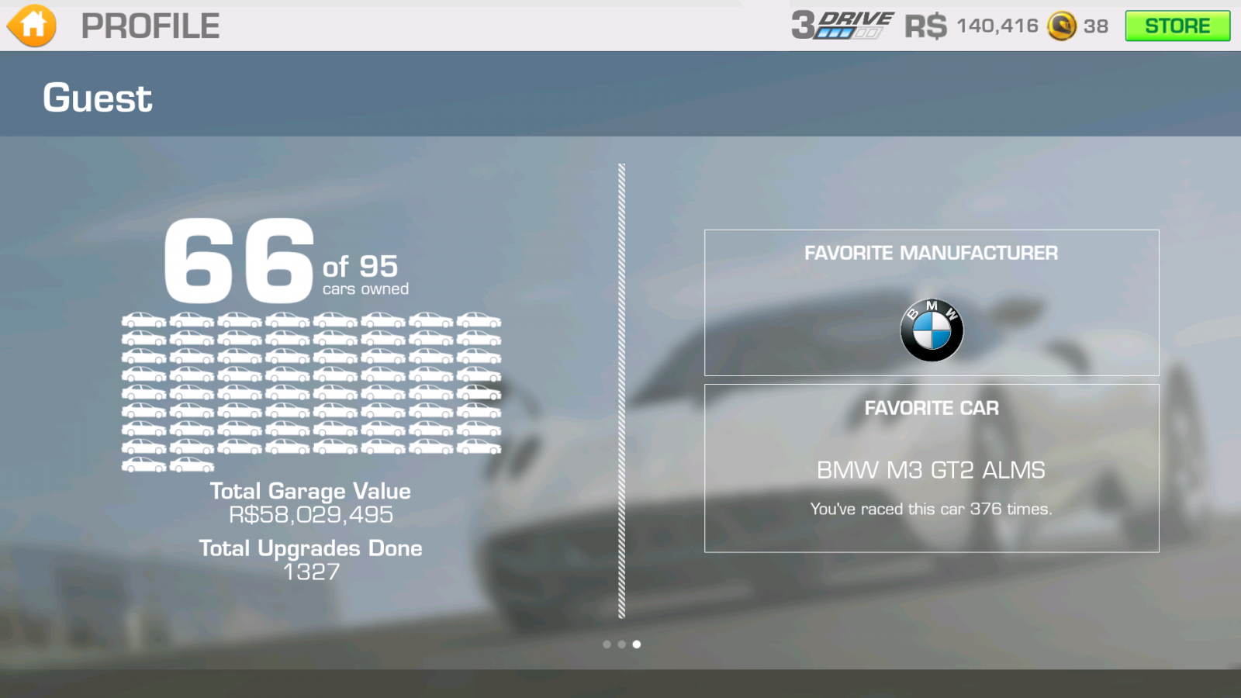Viewport: 1241px width, 698px height.
Task: Go home via the orange house icon
Action: (32, 26)
